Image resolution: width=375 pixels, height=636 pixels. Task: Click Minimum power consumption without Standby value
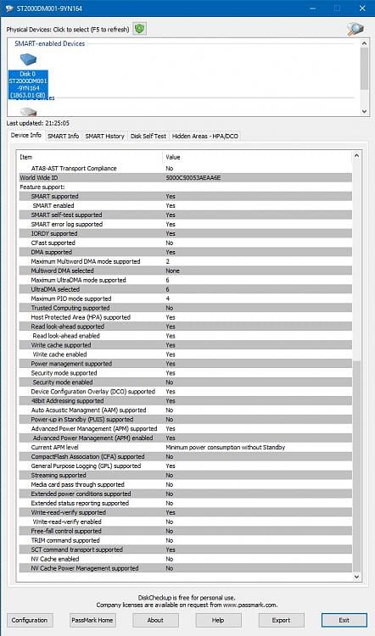pos(225,448)
